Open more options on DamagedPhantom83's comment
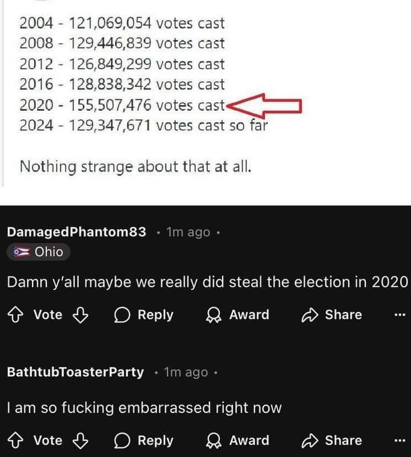 tap(400, 315)
